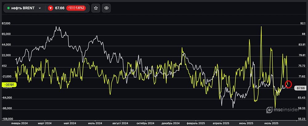Screen dimensions: 308x126
Task: Click the июнь 2025 date label
Action: 246,123
